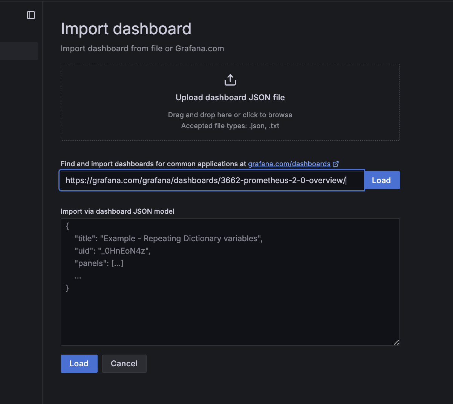This screenshot has height=404, width=453.
Task: Collapse the navigation sidebar panel
Action: [31, 15]
